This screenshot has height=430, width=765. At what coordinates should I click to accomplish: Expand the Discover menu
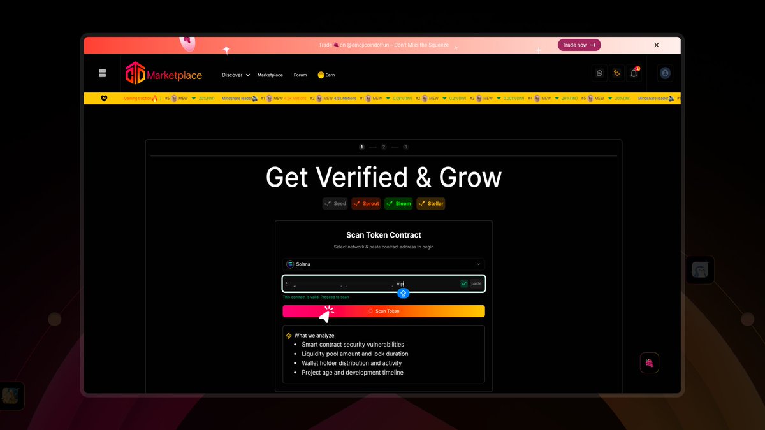click(236, 75)
